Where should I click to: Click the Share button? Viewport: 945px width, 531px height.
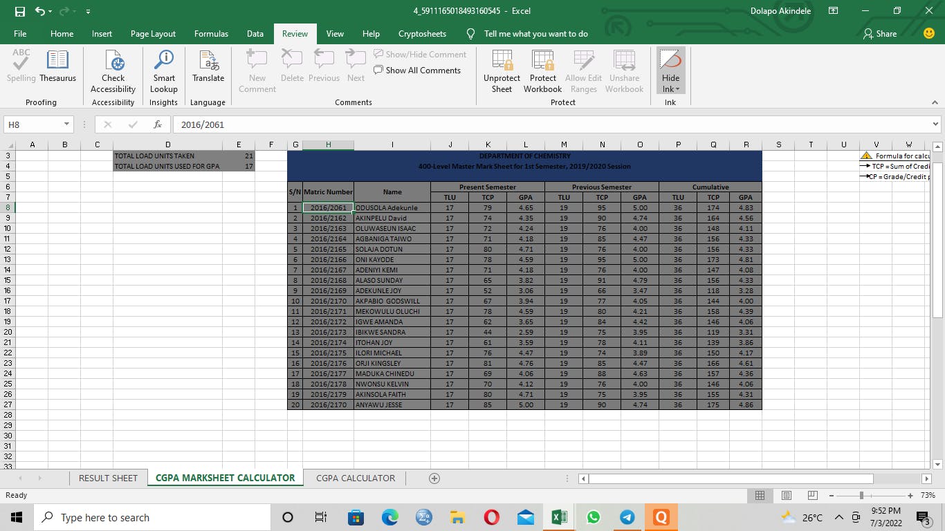880,33
